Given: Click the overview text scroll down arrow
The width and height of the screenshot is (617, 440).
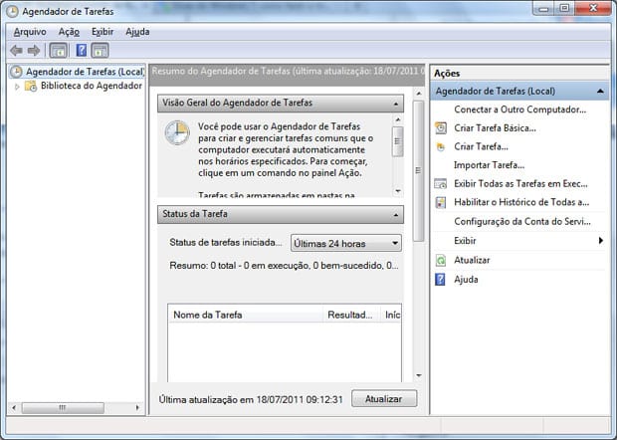Looking at the screenshot, I should [398, 191].
